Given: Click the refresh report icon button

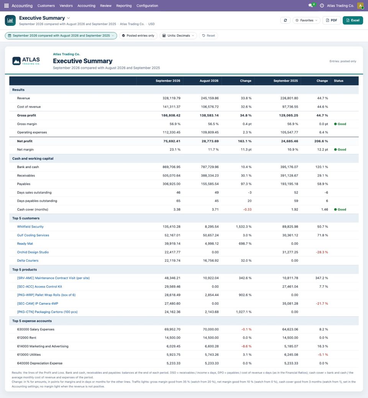Looking at the screenshot, I should (285, 20).
